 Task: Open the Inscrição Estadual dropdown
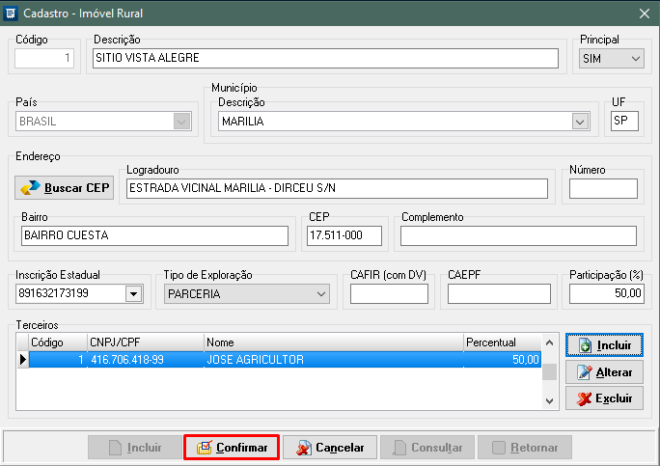tap(133, 293)
